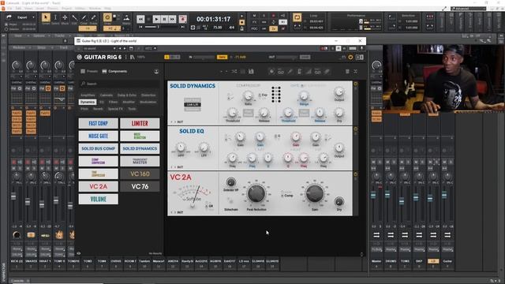Start playback with the Play button
The image size is (505, 284).
tap(156, 19)
